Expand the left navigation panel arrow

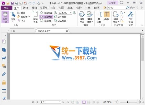[x=5, y=35]
